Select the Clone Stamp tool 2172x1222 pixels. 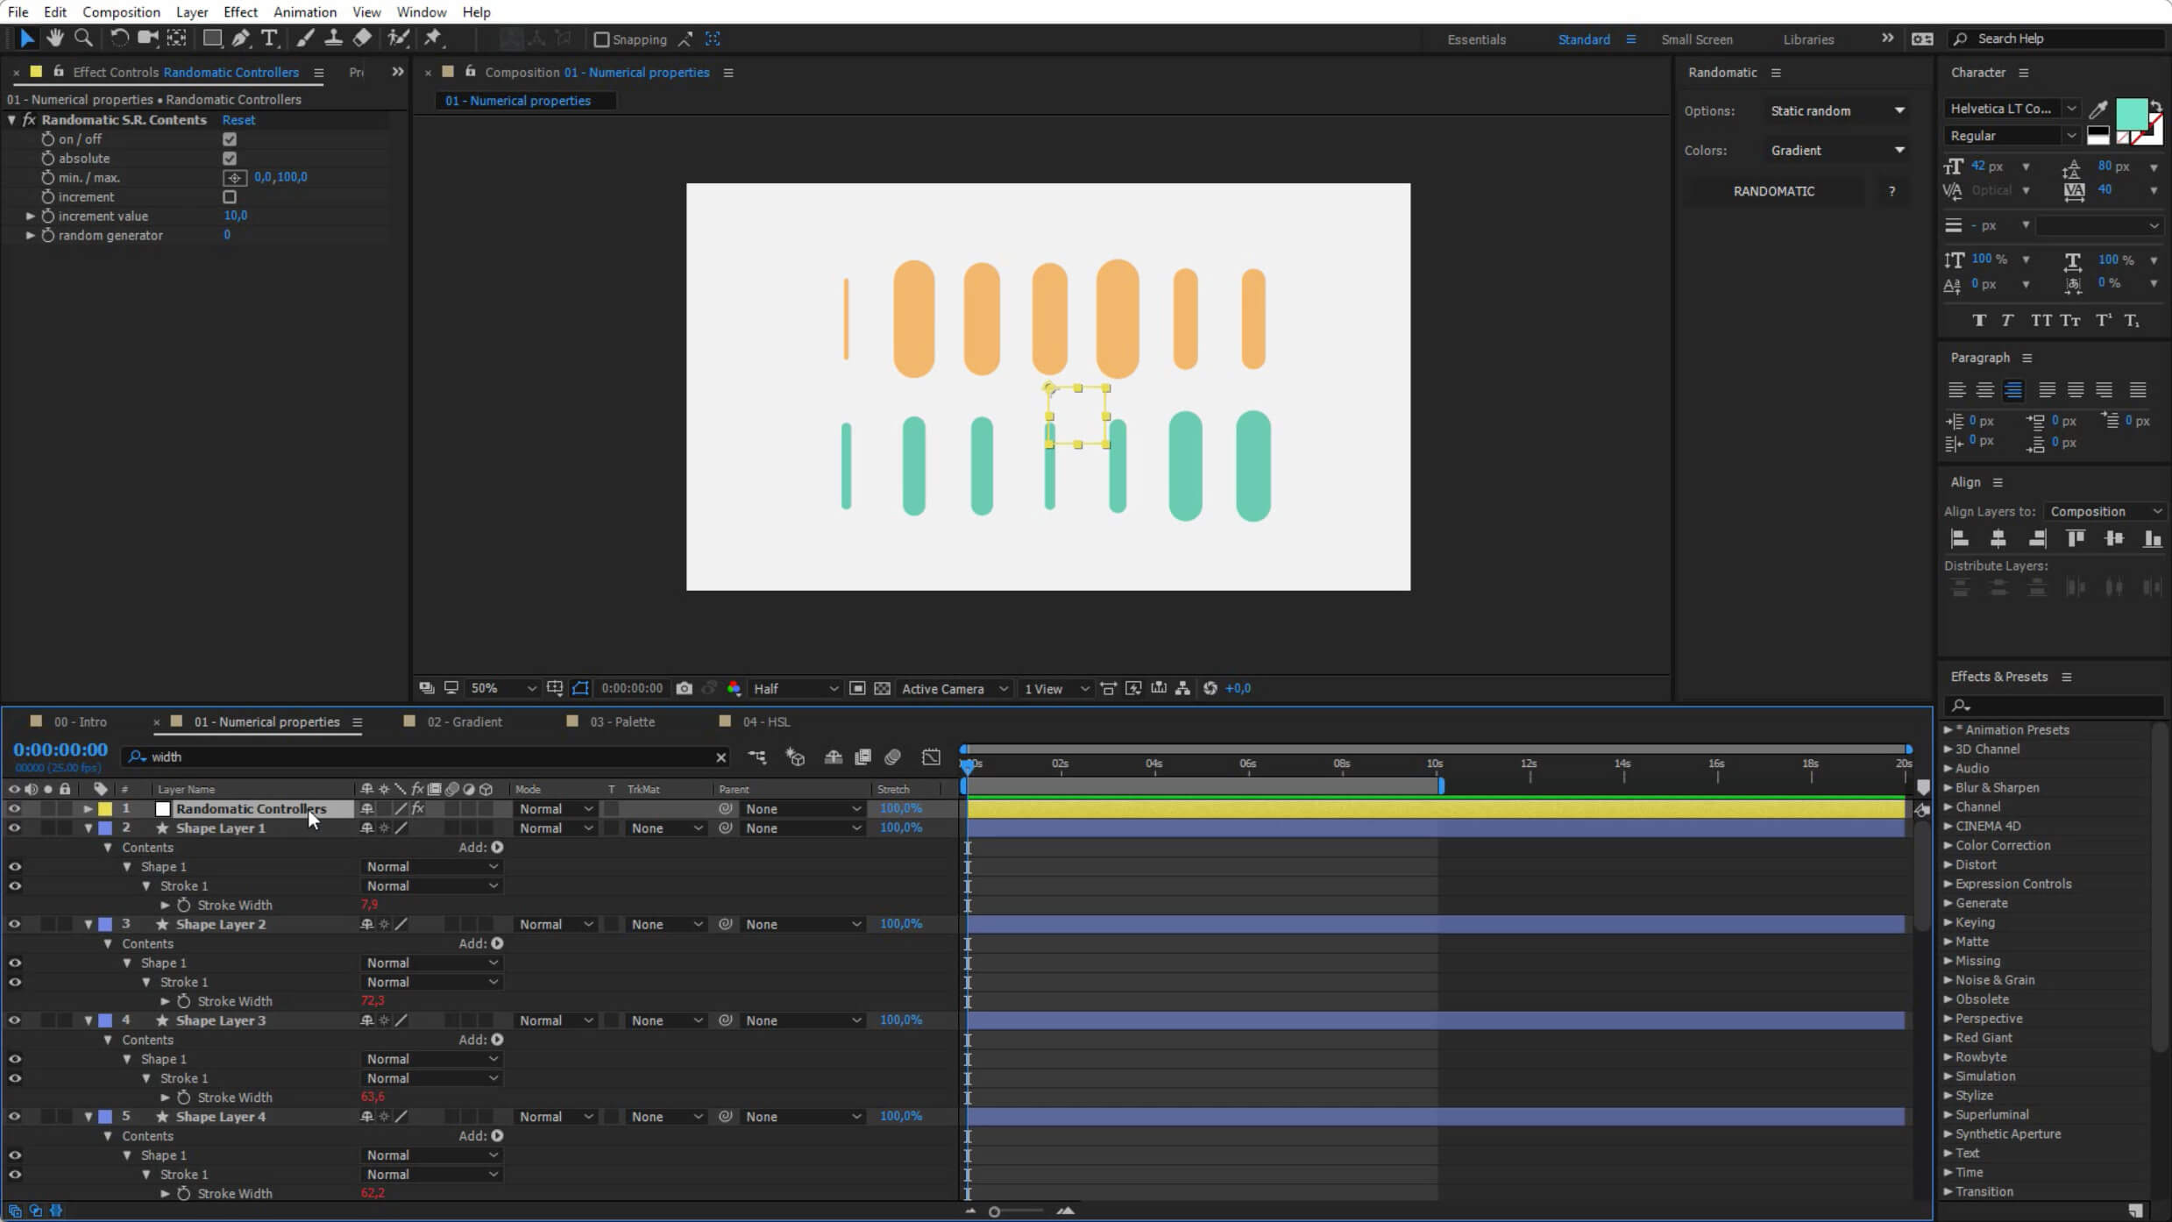click(x=333, y=39)
